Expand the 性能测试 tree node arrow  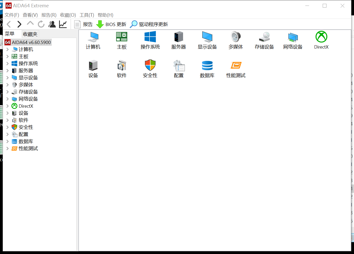tap(8, 148)
